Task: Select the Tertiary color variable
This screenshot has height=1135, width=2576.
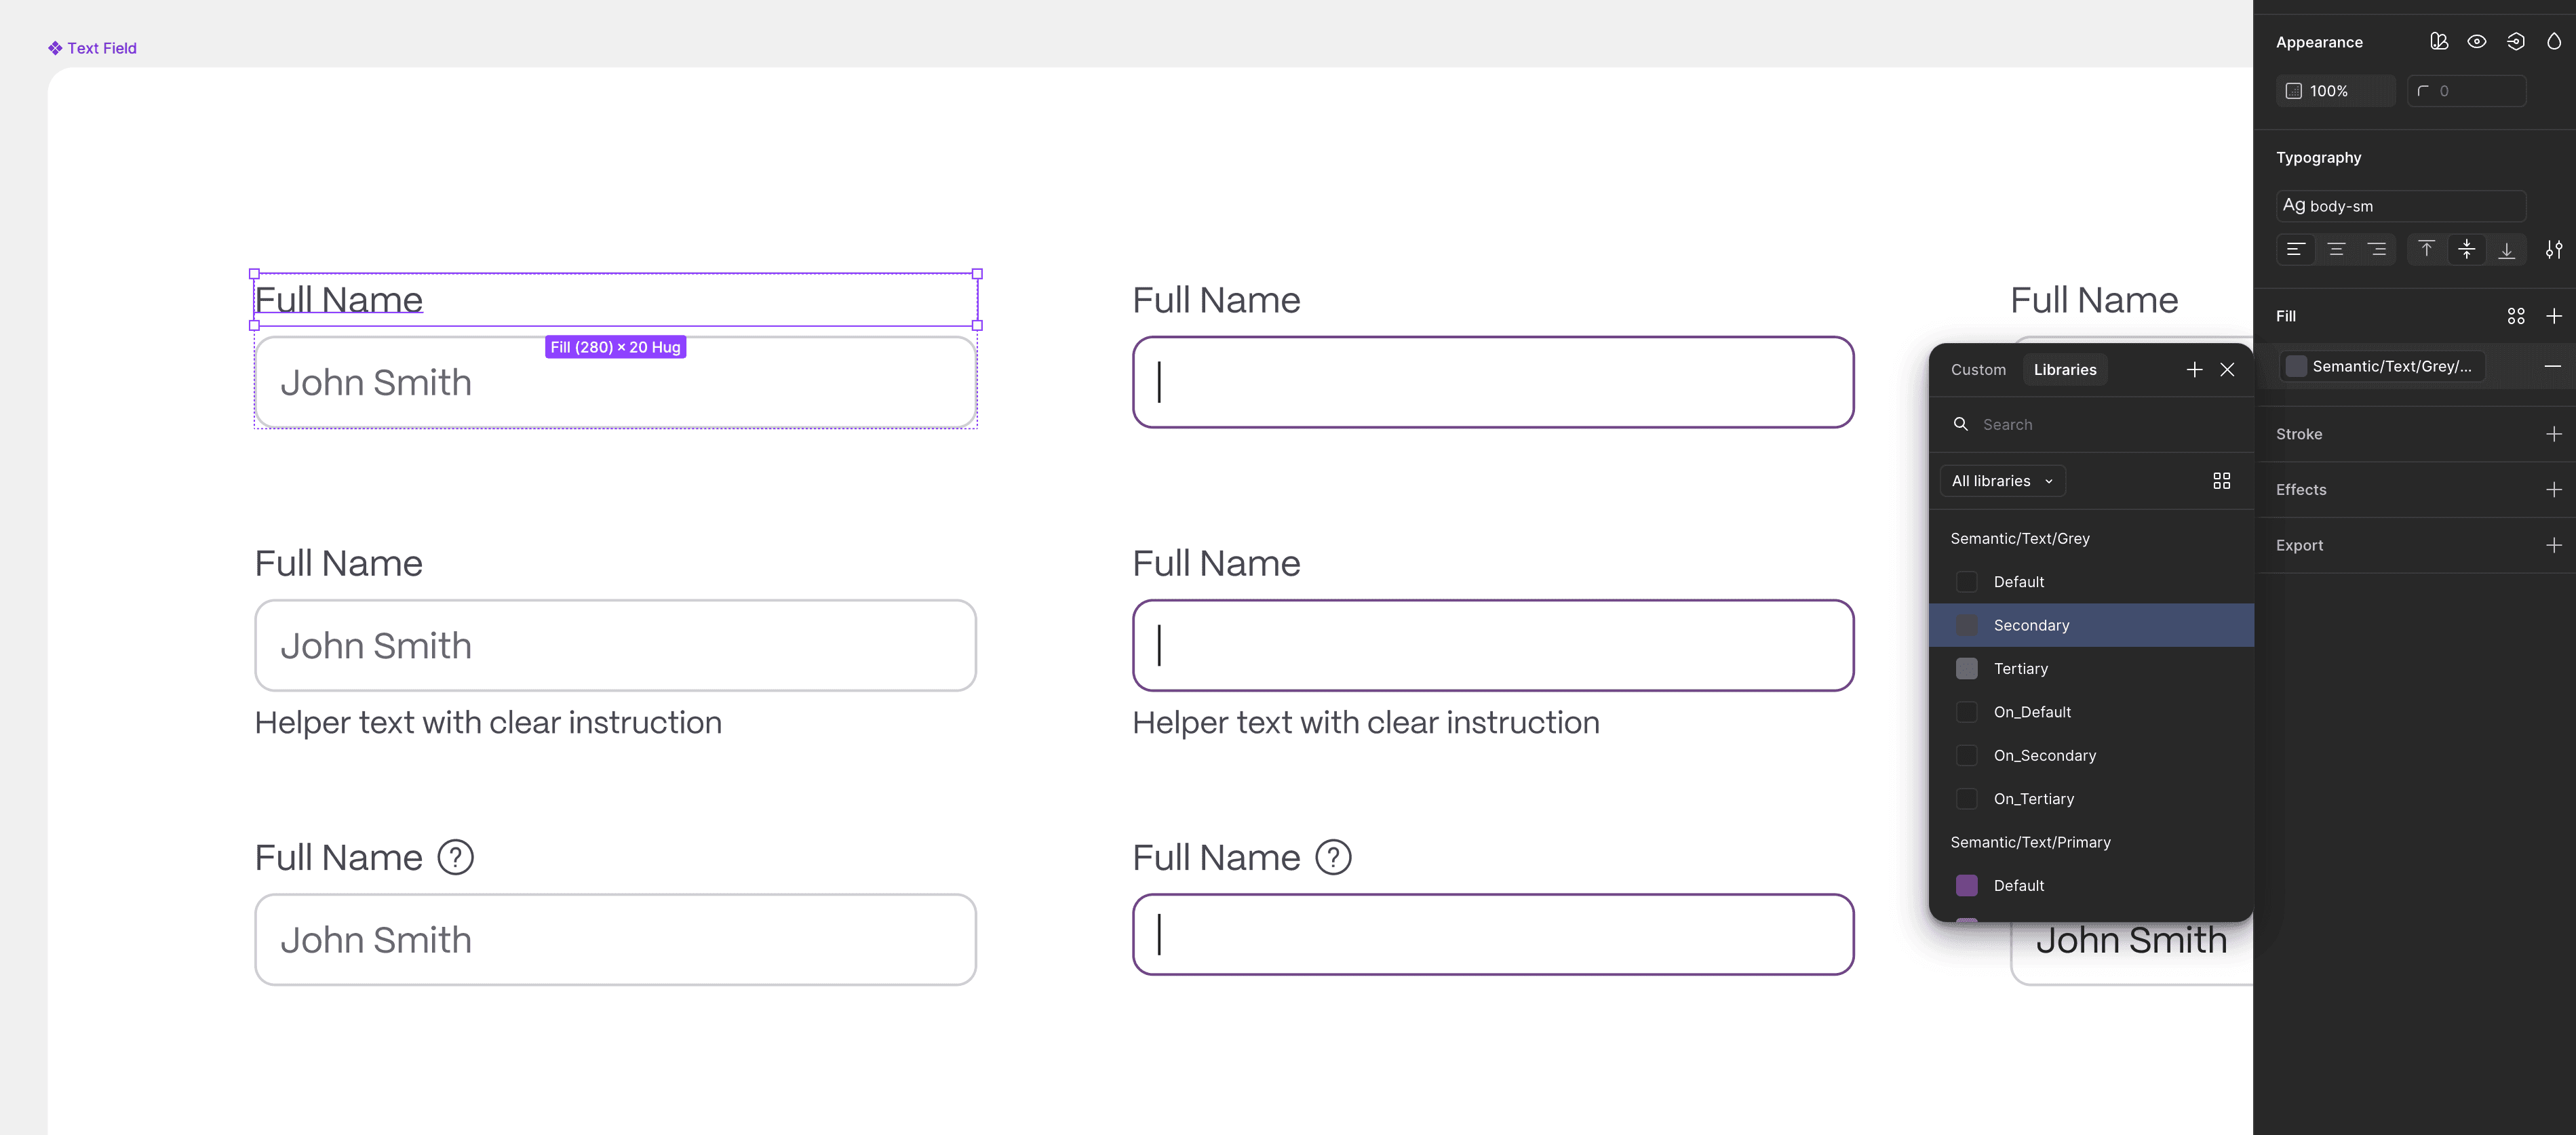Action: (2091, 669)
